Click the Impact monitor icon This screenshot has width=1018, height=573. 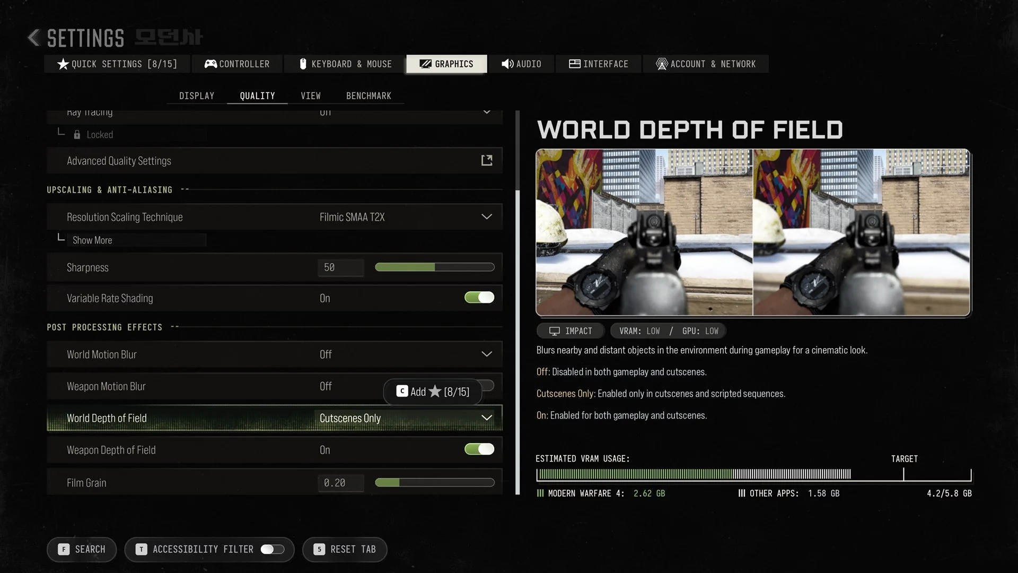555,331
